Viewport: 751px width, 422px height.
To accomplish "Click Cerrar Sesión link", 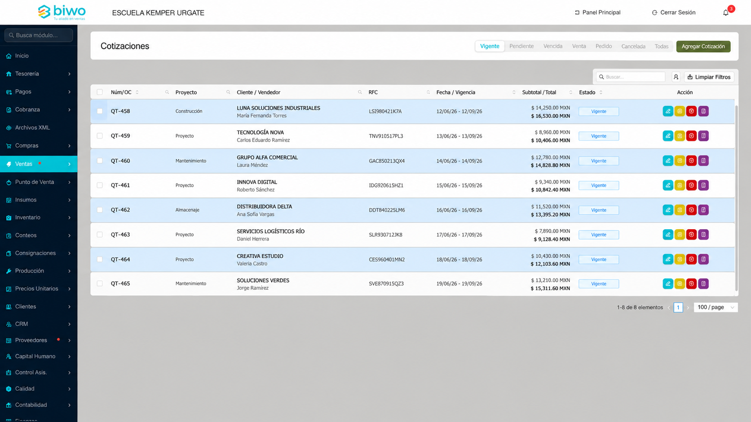I will [x=674, y=13].
